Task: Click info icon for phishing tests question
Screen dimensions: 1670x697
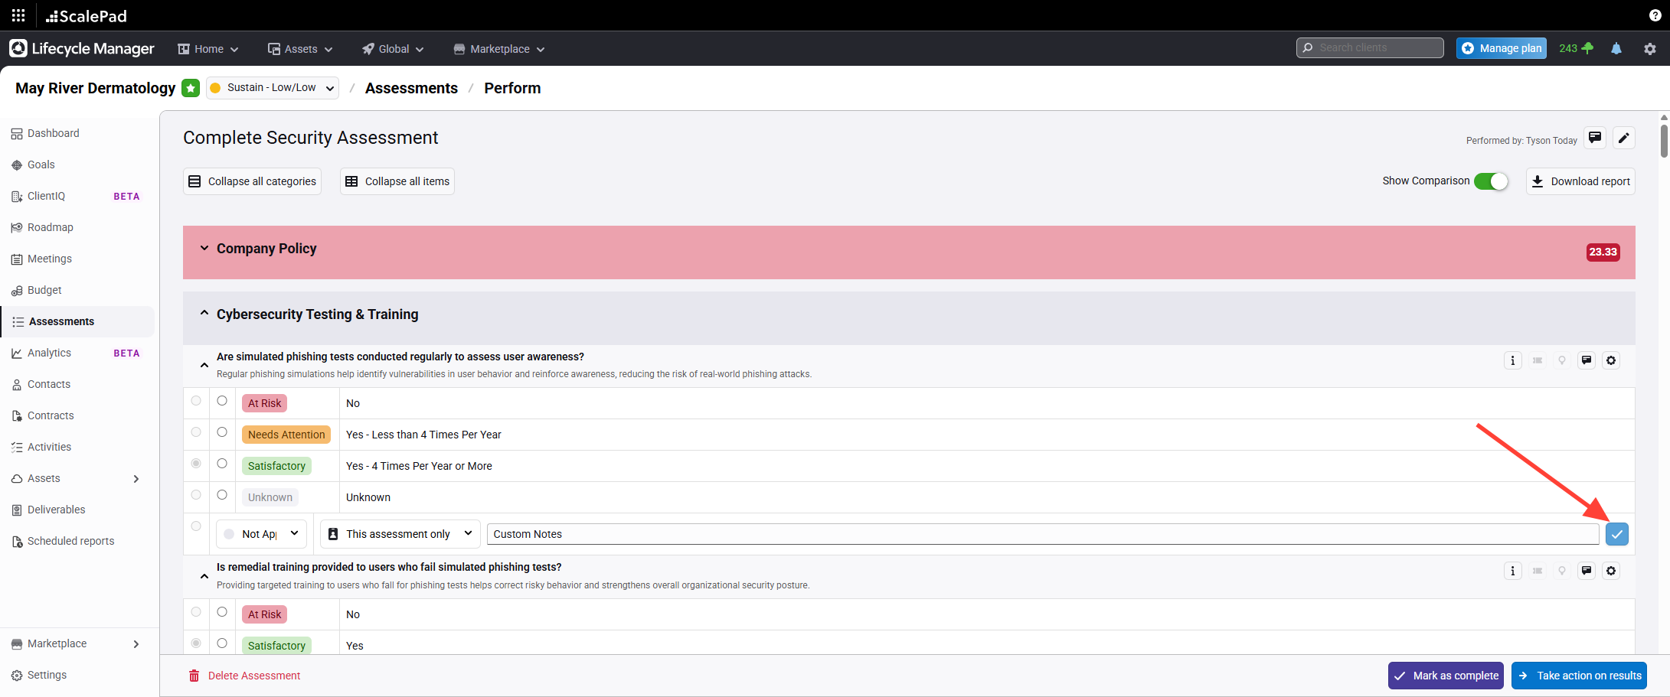Action: tap(1512, 360)
